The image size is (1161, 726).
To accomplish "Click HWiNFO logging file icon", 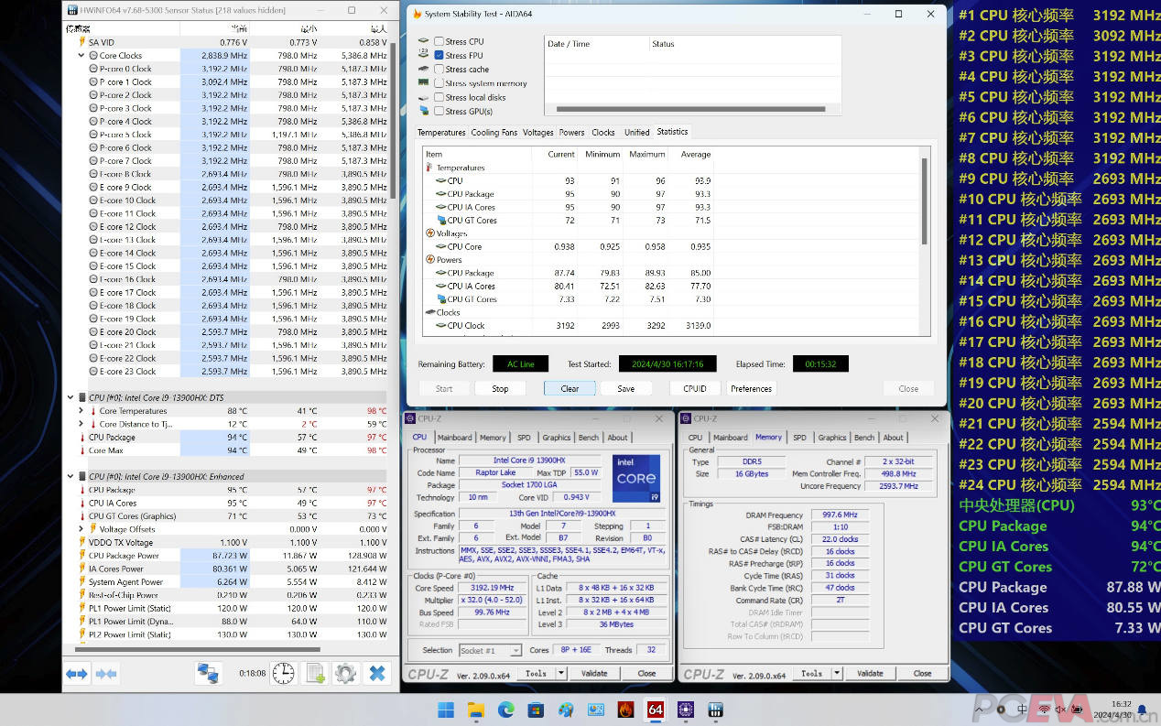I will 315,674.
